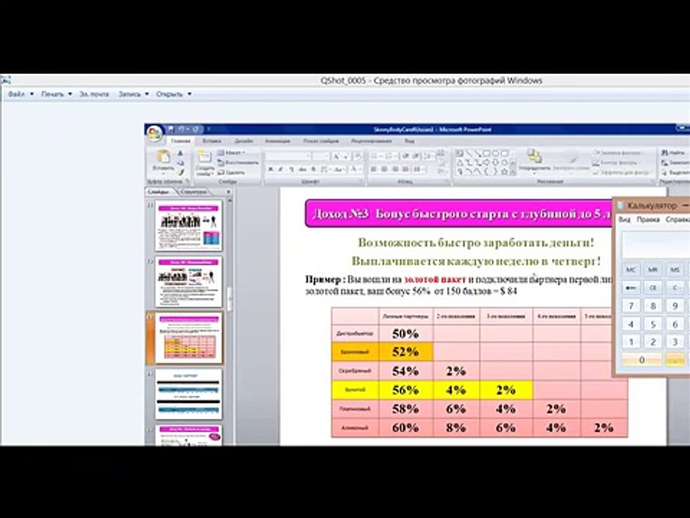
Task: Click the Cut scissors icon in clipboard group
Action: click(180, 153)
